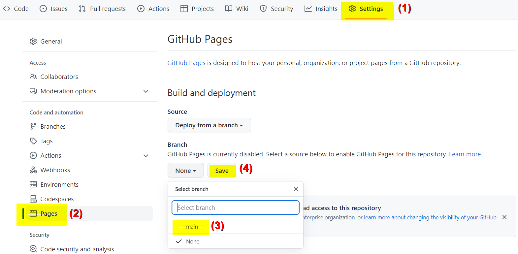Click the Learn more link
The image size is (518, 254).
click(465, 154)
